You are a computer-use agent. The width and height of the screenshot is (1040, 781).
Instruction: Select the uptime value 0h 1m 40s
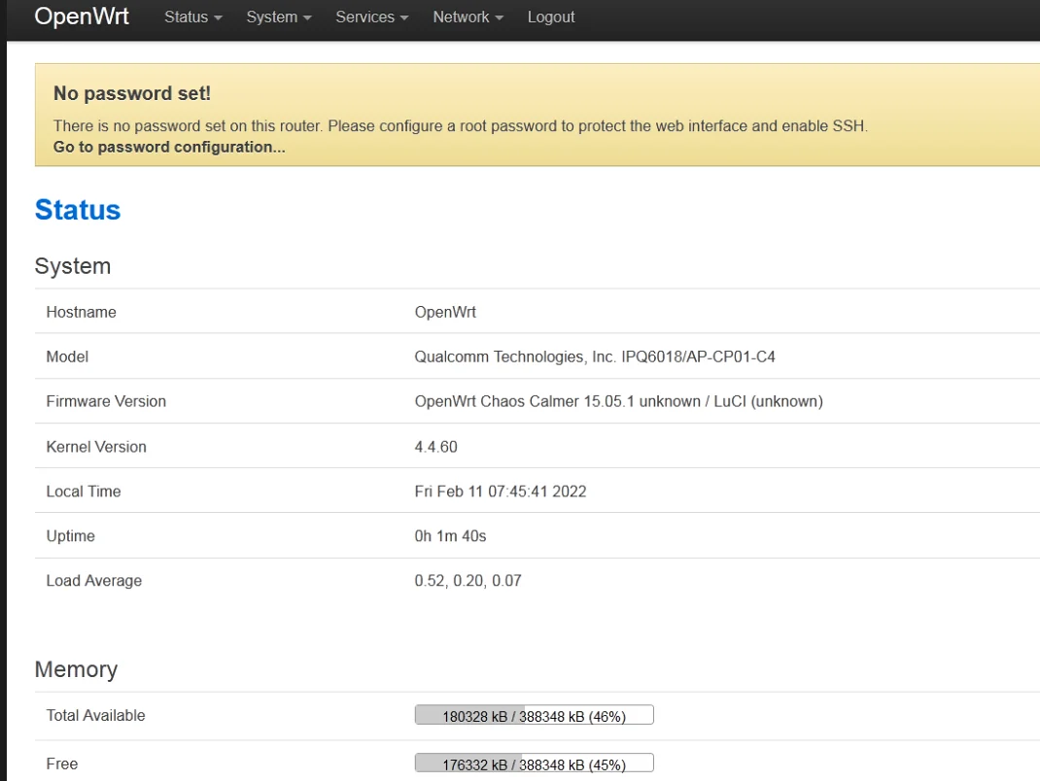(x=450, y=535)
